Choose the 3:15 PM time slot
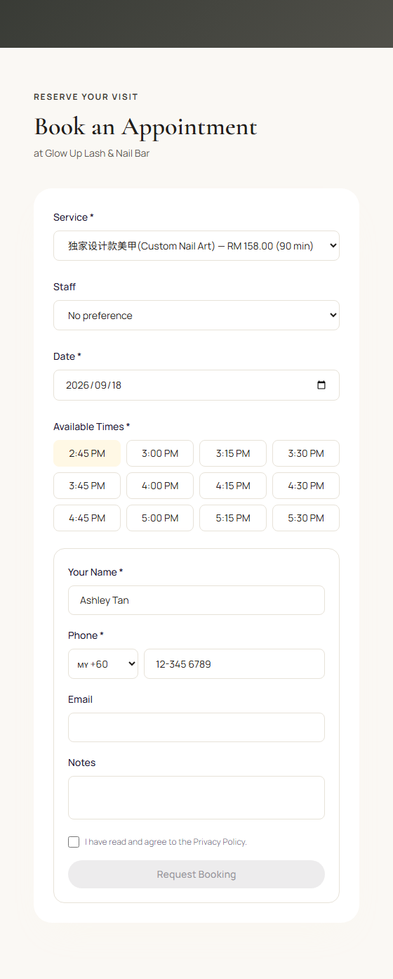393x979 pixels. (x=233, y=453)
